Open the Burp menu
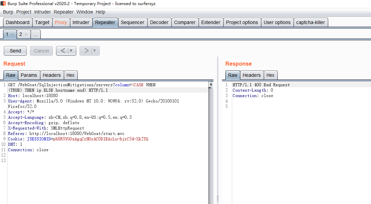Viewport: 371px width, 204px height. (x=8, y=12)
